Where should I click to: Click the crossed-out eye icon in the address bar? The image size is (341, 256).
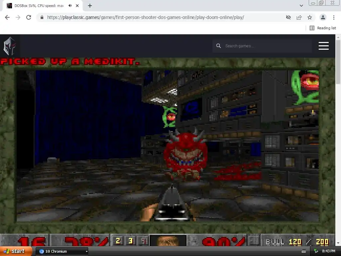288,17
